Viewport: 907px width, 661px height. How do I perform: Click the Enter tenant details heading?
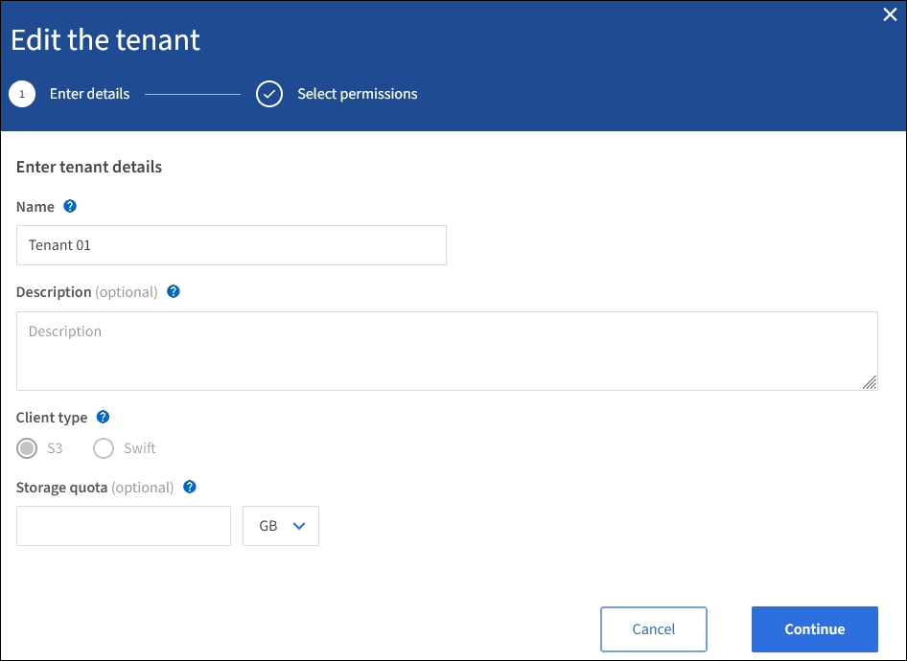[x=89, y=167]
